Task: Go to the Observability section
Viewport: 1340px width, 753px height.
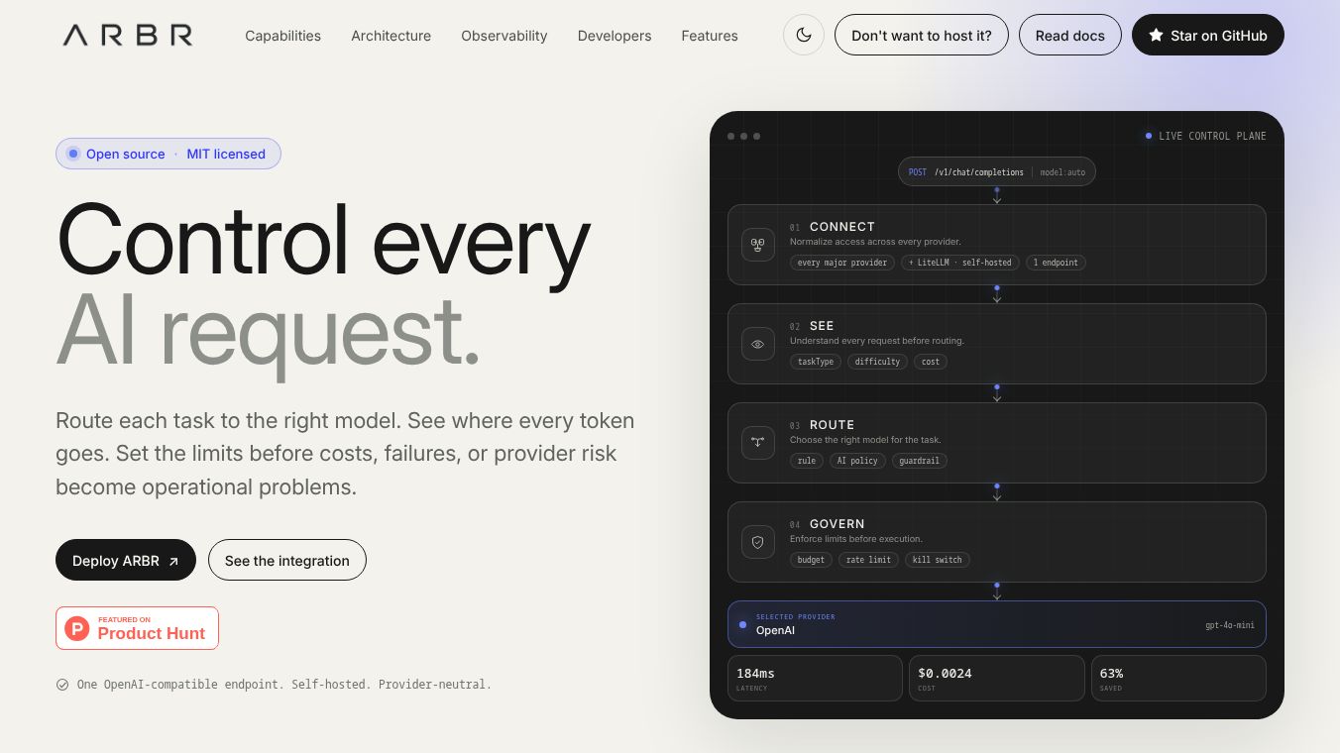Action: 504,36
